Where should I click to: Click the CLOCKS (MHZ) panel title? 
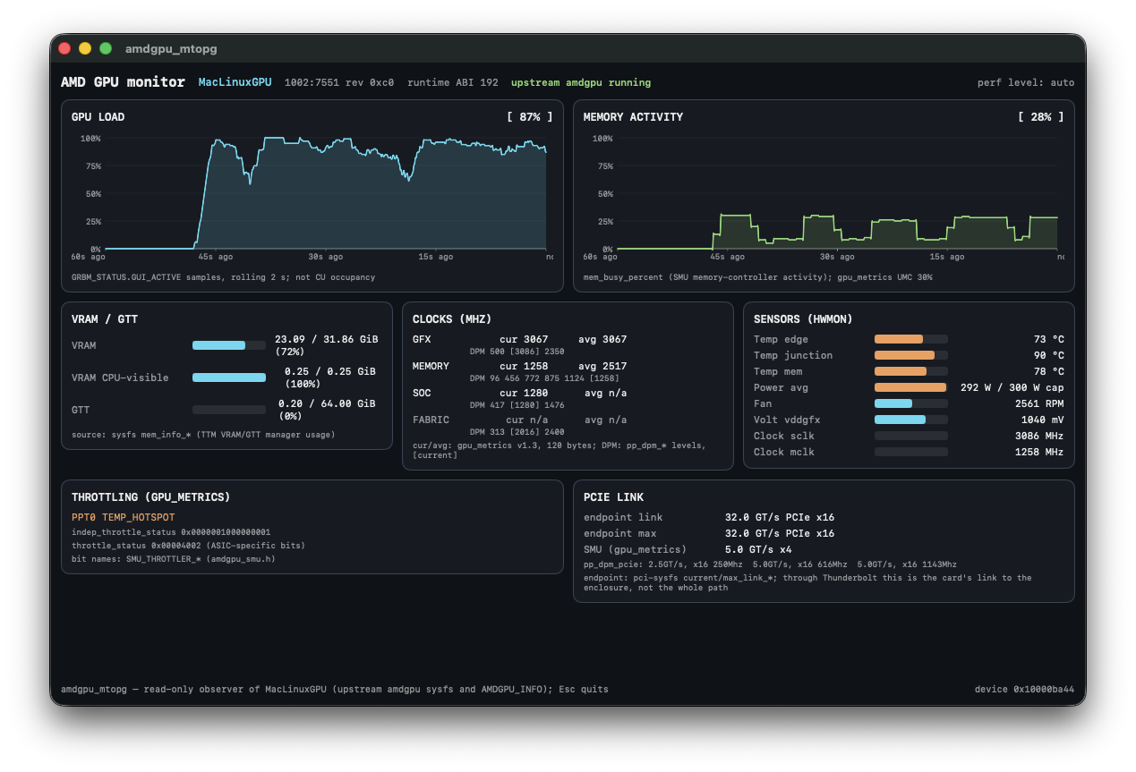pyautogui.click(x=452, y=319)
